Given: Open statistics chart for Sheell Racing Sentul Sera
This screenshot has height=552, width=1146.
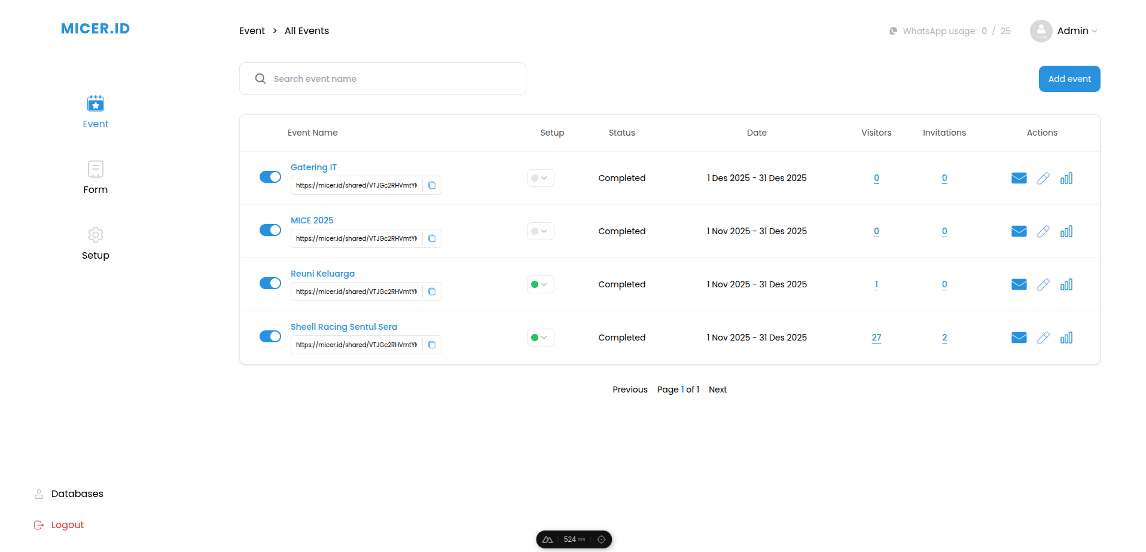Looking at the screenshot, I should point(1066,338).
